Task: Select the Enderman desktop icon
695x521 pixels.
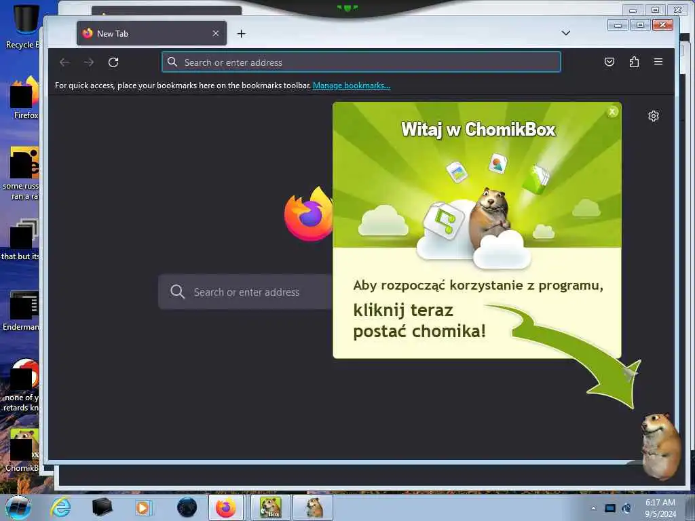Action: [x=22, y=310]
